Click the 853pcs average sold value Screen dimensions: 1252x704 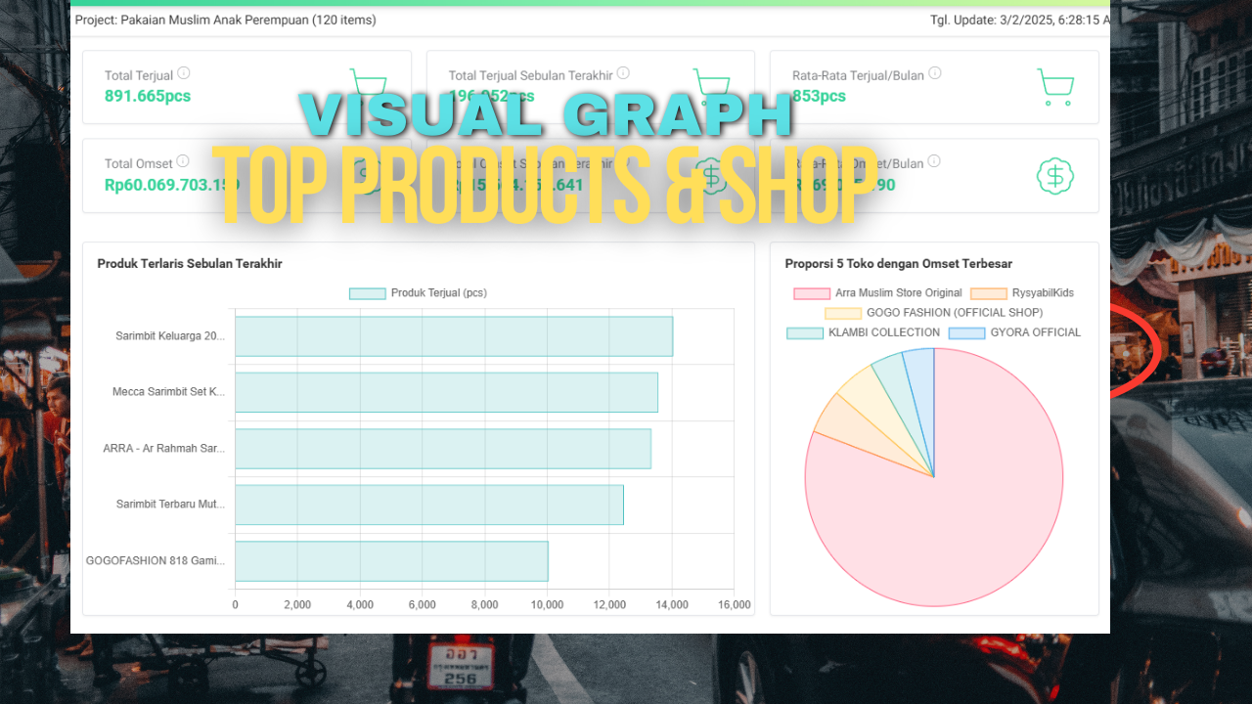(x=820, y=96)
